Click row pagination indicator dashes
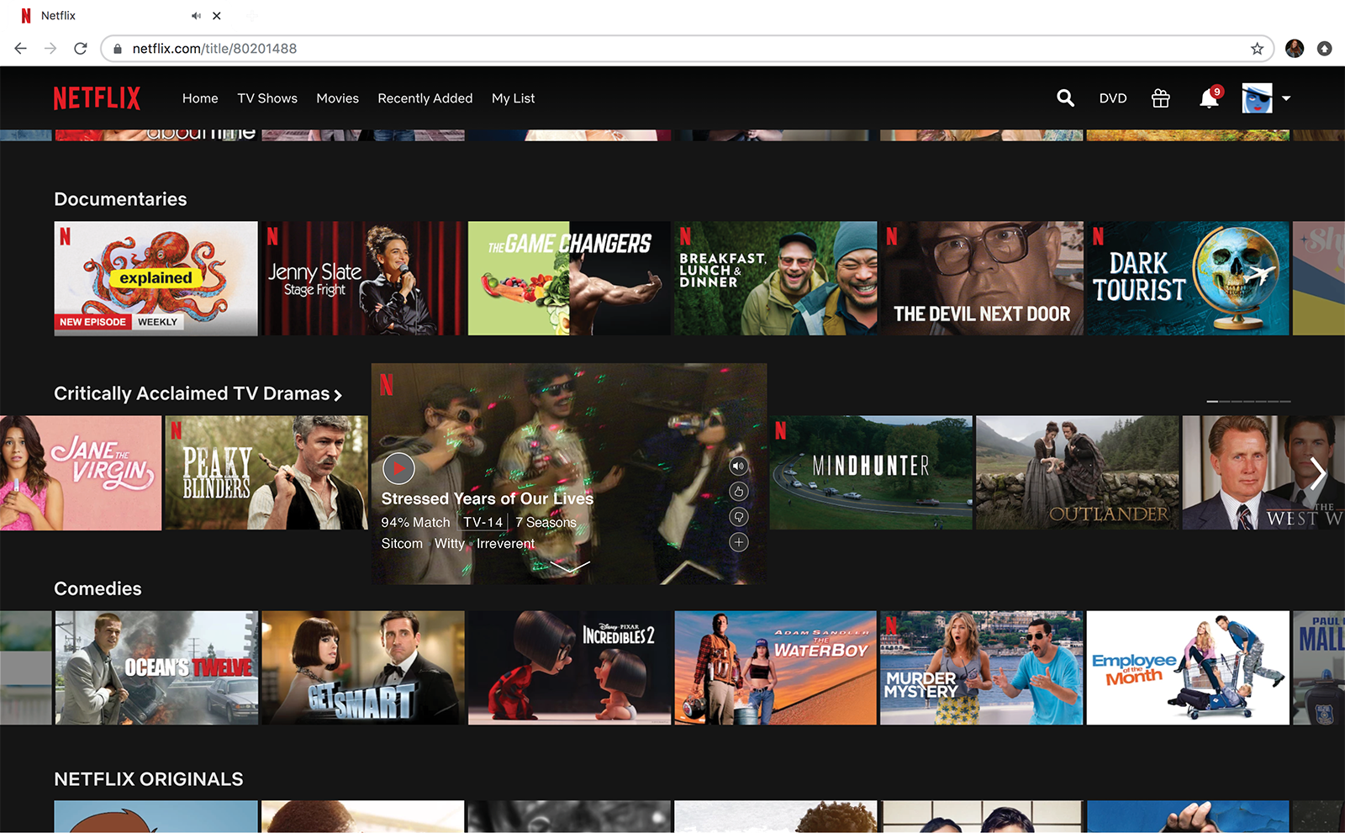Viewport: 1345px width, 833px height. click(x=1248, y=402)
